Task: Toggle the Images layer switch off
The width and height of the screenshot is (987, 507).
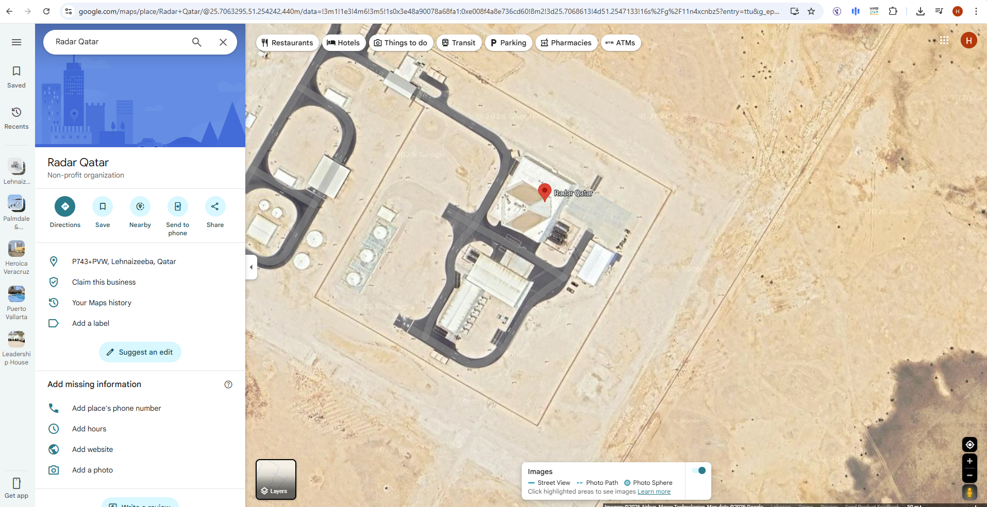Action: point(698,470)
